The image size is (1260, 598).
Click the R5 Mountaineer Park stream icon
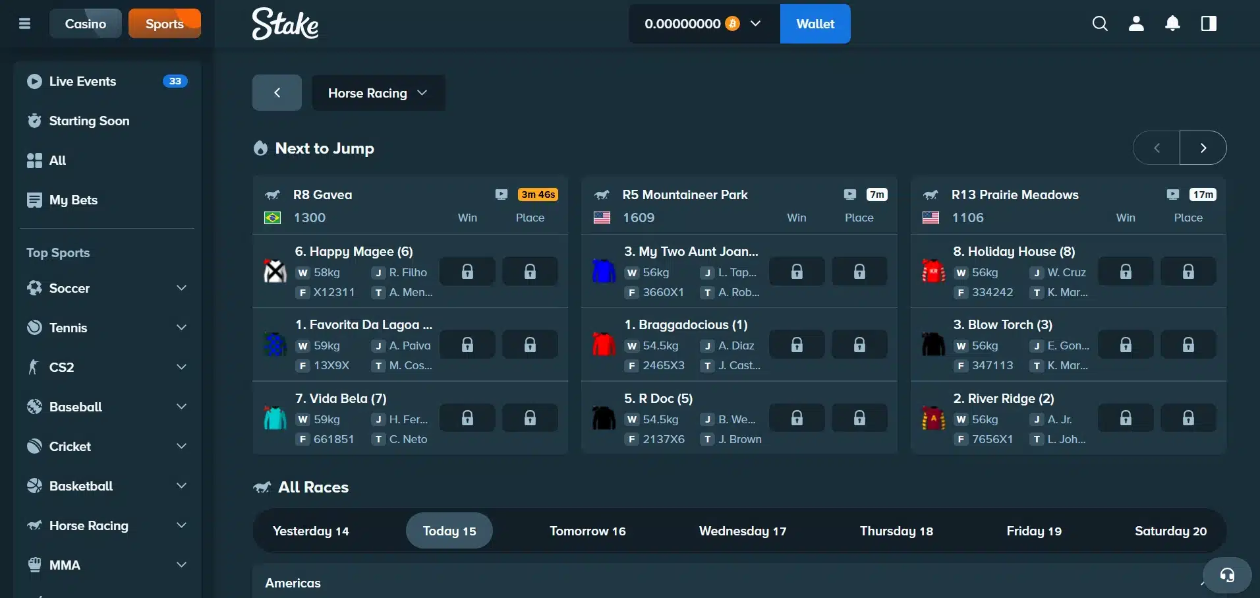(x=850, y=194)
